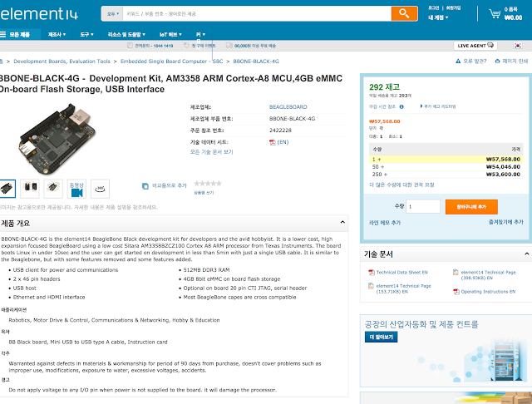
Task: Click the 292 재고 stock text
Action: [x=384, y=87]
